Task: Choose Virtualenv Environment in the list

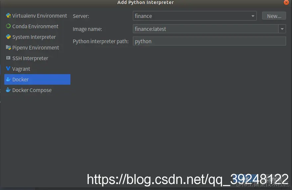Action: (x=37, y=16)
